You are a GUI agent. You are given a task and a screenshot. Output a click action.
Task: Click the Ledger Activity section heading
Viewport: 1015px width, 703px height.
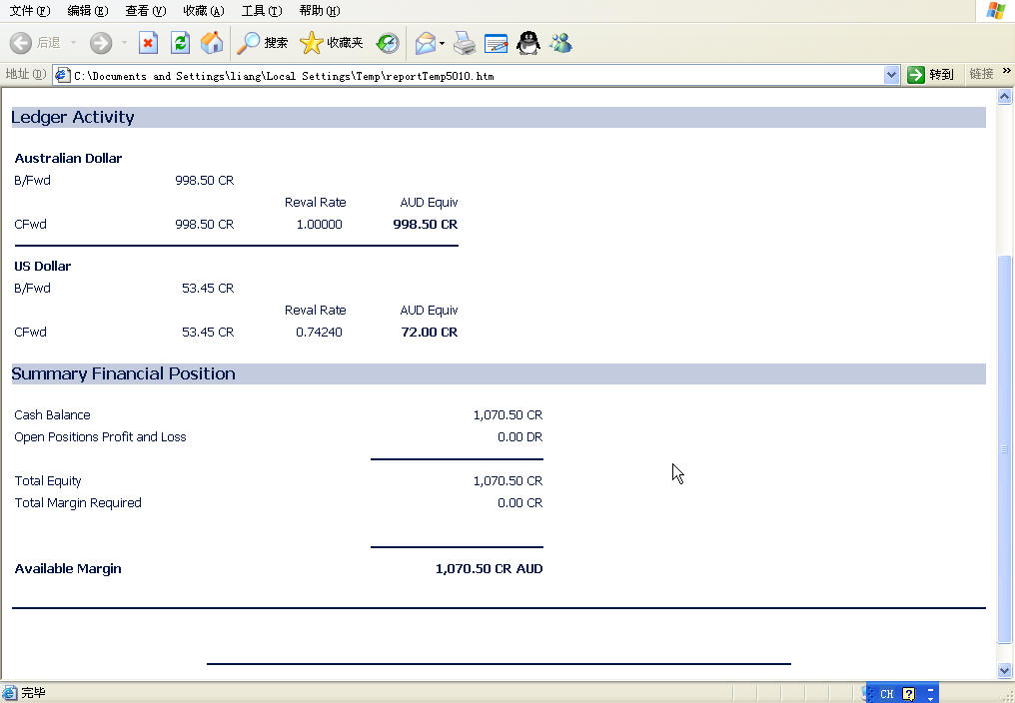[73, 117]
